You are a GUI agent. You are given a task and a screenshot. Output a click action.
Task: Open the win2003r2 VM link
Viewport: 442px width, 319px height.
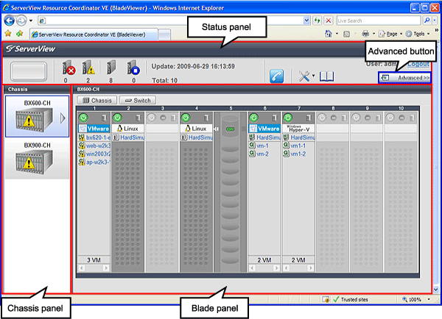98,154
